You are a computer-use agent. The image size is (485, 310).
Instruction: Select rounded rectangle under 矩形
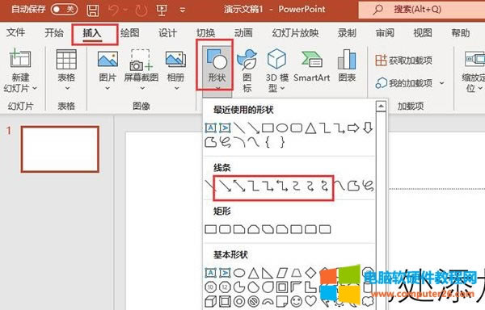click(x=225, y=229)
